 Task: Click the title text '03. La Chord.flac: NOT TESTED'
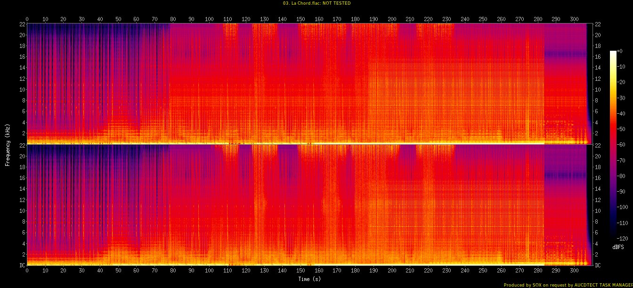tap(316, 3)
